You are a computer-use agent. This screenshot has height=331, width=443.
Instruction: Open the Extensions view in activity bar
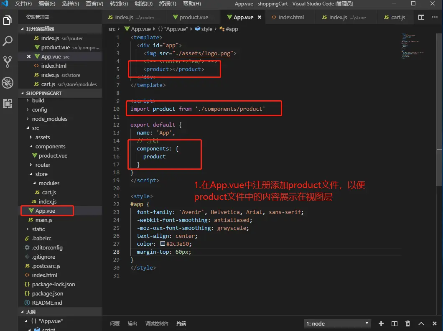click(8, 104)
